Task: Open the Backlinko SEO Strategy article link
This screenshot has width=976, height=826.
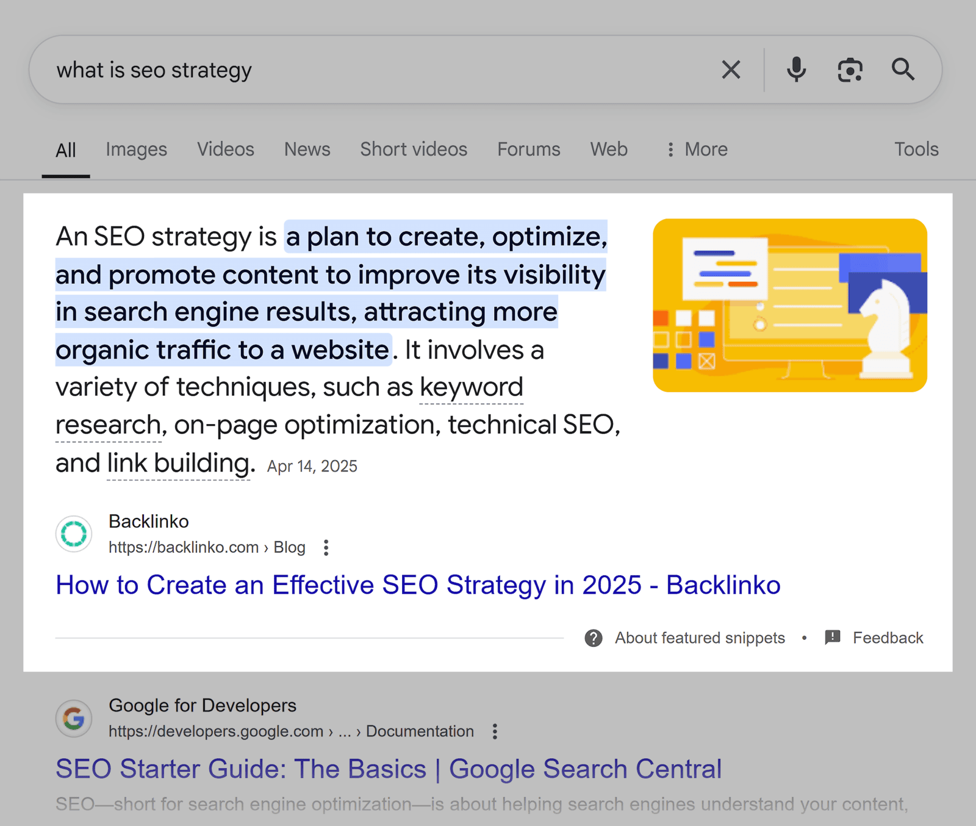Action: tap(417, 584)
